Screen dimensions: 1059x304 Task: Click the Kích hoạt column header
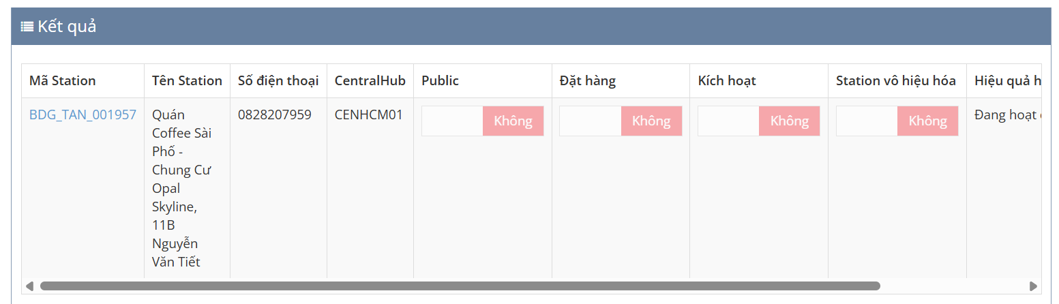(x=727, y=80)
